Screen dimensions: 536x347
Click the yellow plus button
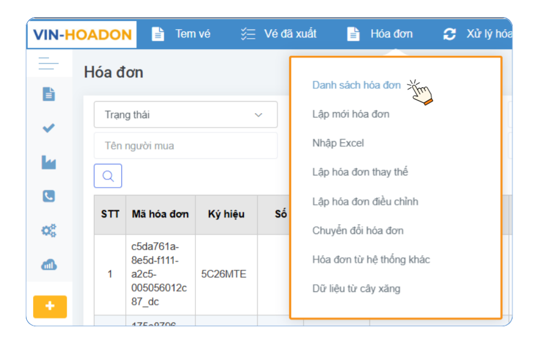click(x=50, y=307)
